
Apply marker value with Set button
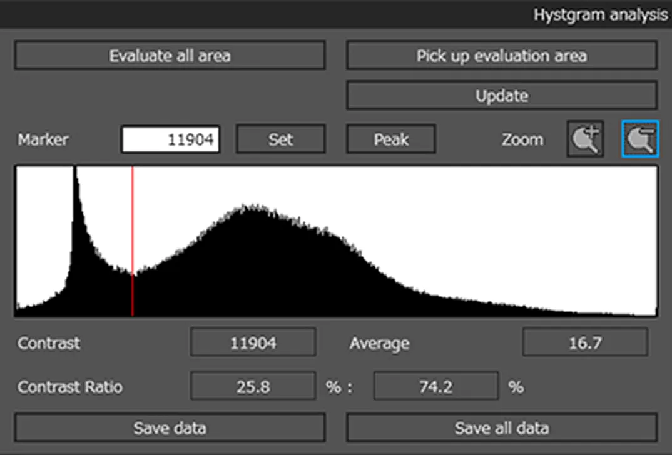(x=280, y=139)
